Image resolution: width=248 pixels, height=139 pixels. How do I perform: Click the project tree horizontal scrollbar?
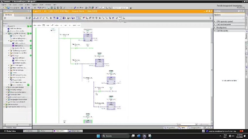17,125
